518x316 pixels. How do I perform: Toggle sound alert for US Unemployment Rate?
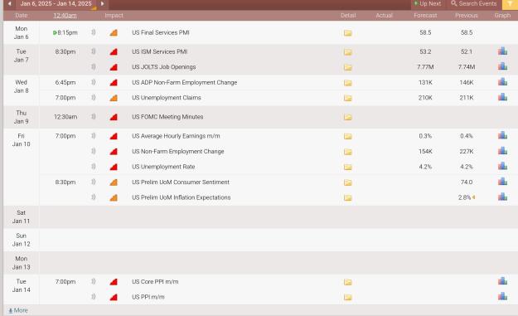[94, 166]
